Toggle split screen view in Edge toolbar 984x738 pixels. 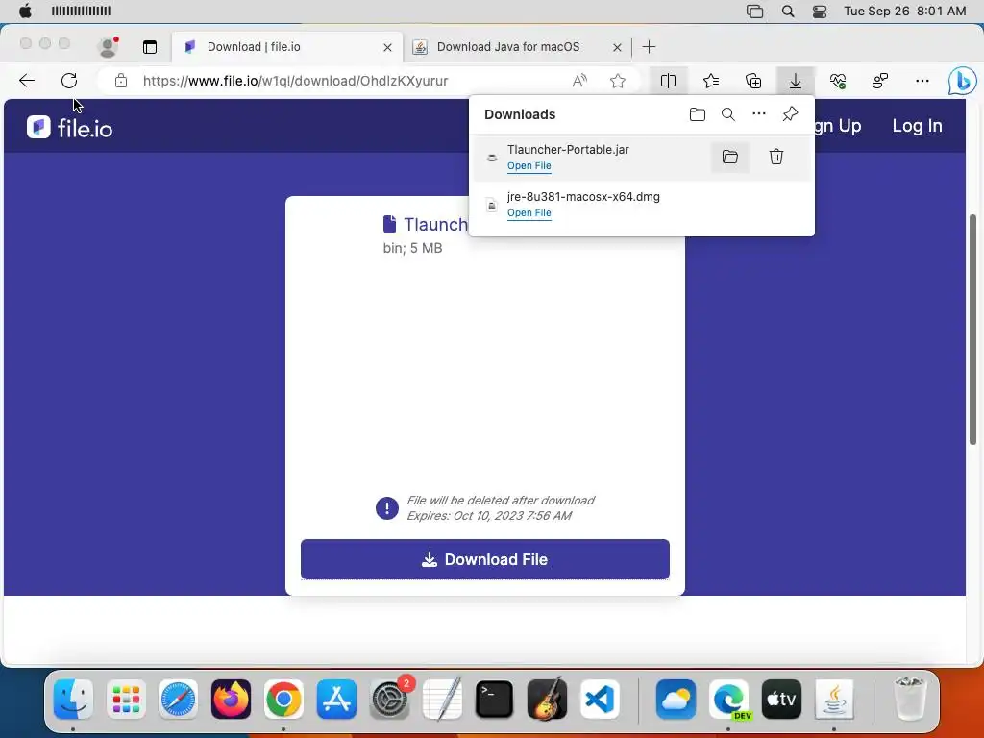(669, 81)
